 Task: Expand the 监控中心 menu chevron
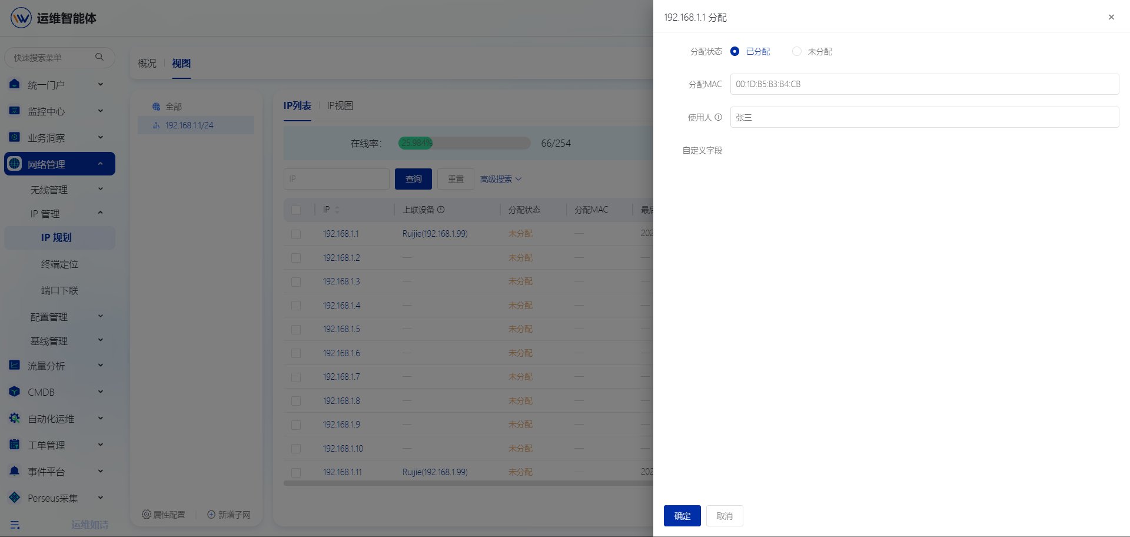[x=101, y=111]
